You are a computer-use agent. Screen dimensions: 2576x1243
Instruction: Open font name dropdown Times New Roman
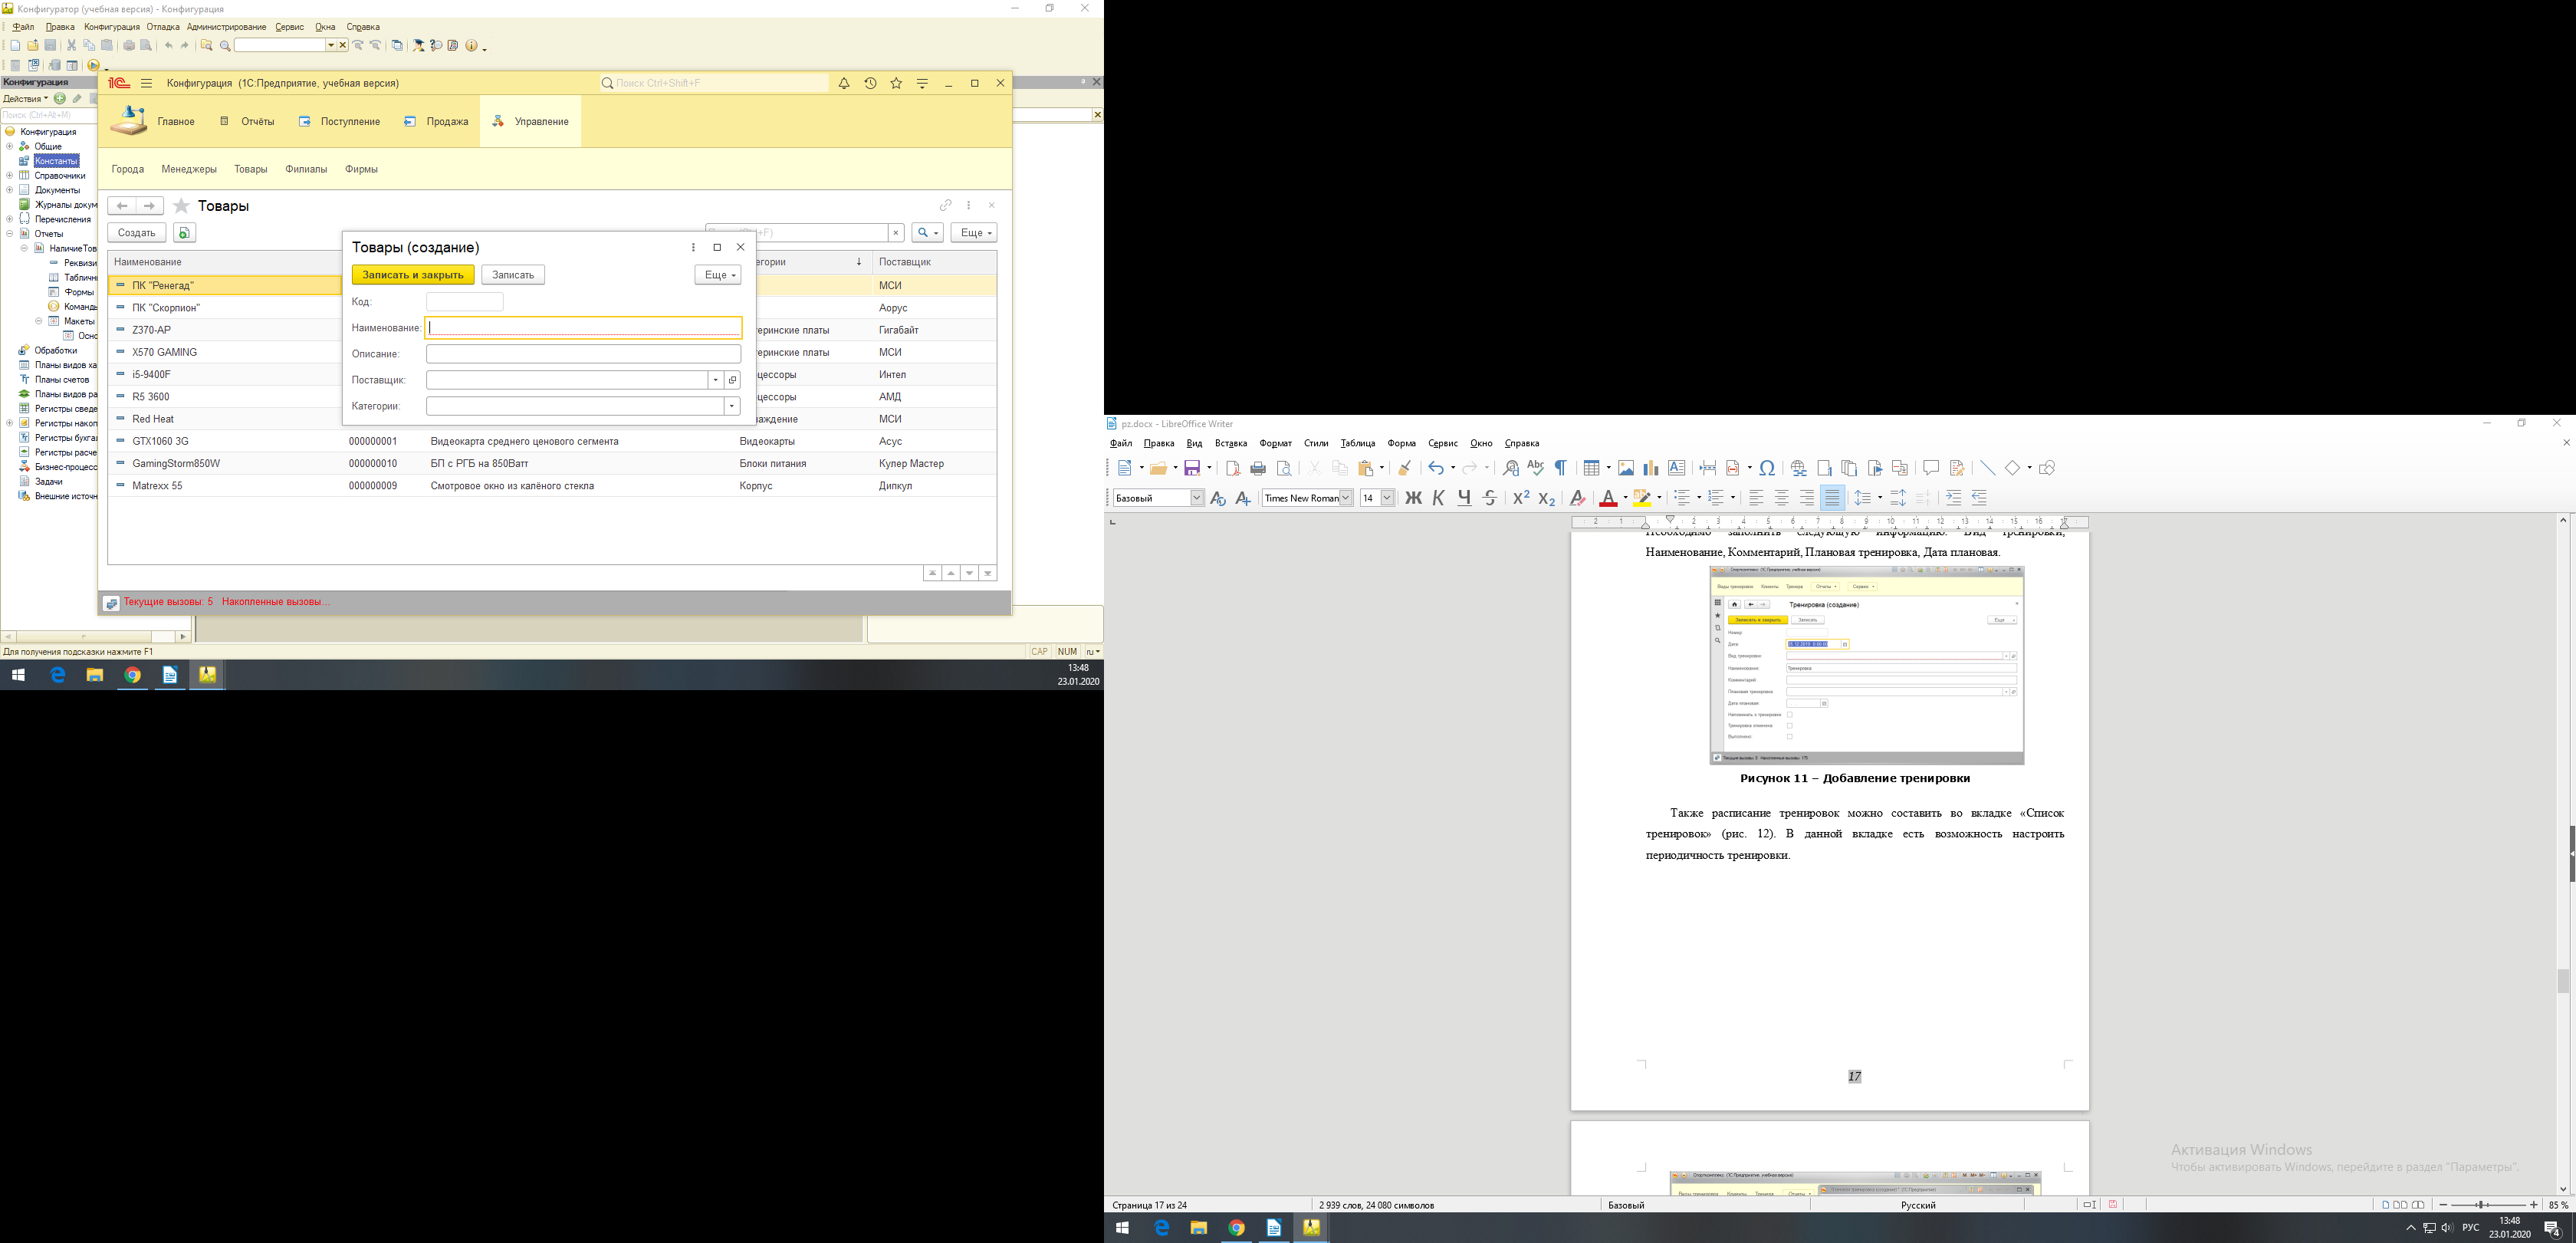1346,498
